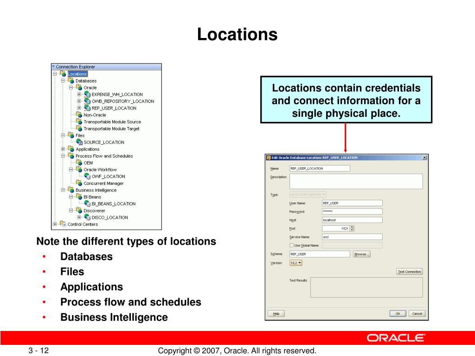The width and height of the screenshot is (475, 356).
Task: Collapse the Databases tree node
Action: [63, 81]
